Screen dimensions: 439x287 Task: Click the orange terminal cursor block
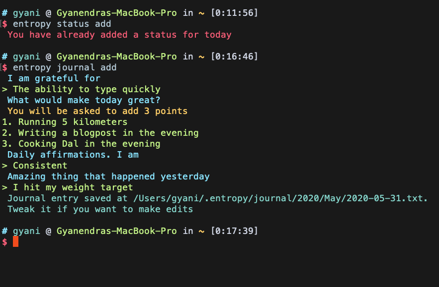pos(16,241)
